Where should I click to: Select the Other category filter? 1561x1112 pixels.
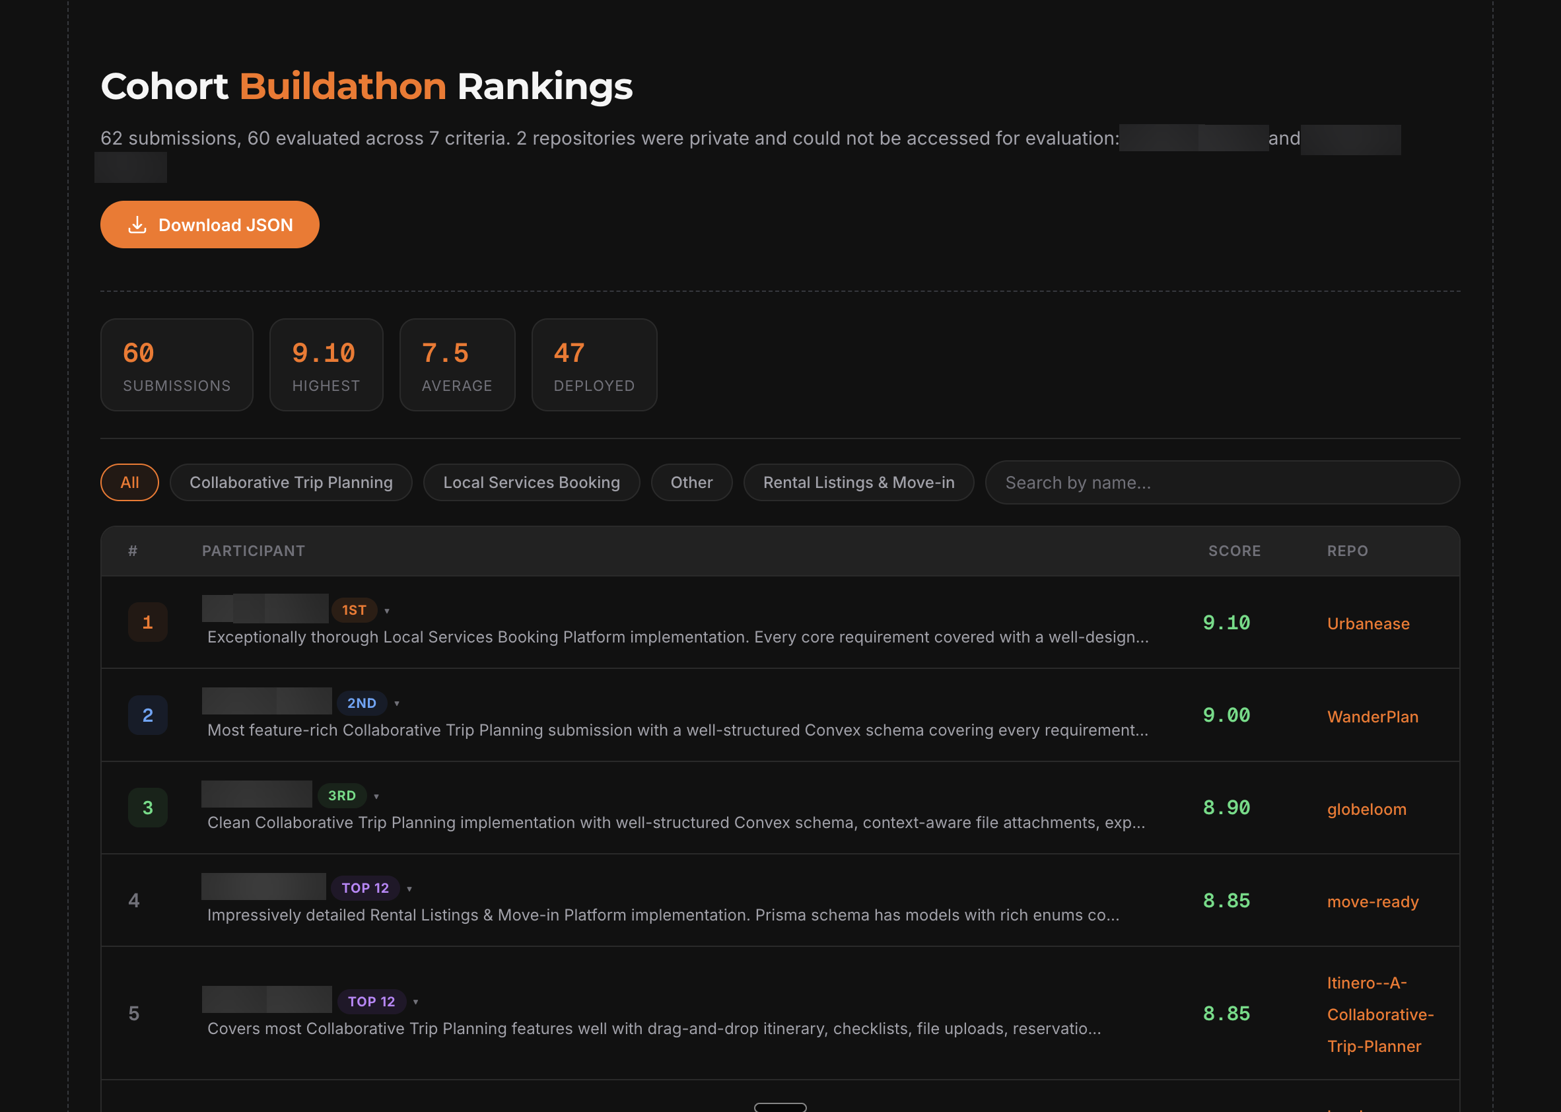pyautogui.click(x=691, y=482)
